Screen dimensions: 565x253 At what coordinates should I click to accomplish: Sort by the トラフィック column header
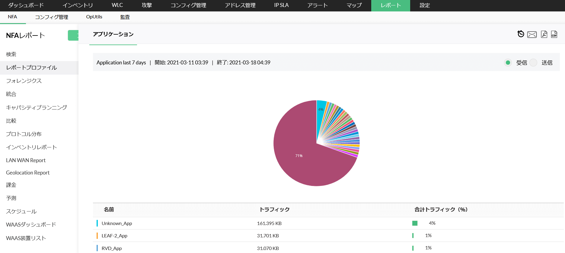[274, 209]
